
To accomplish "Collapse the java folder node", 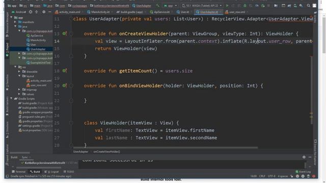I will [x=15, y=26].
